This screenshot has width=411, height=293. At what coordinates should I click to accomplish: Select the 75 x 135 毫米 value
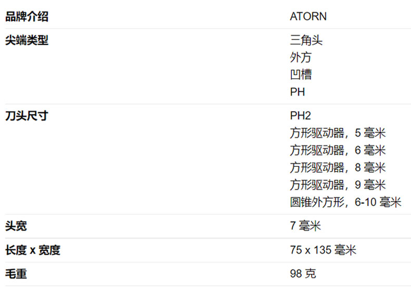point(323,250)
